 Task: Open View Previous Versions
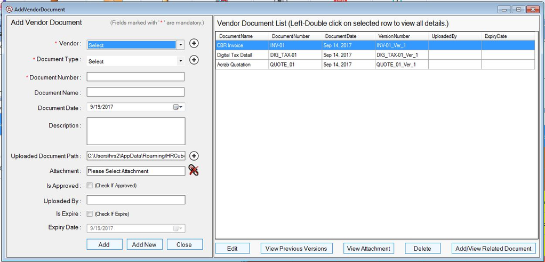click(296, 249)
